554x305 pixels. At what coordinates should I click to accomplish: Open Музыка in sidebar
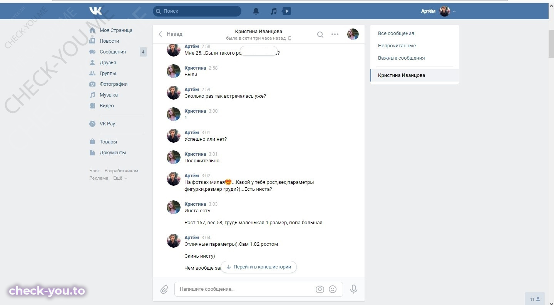click(109, 95)
